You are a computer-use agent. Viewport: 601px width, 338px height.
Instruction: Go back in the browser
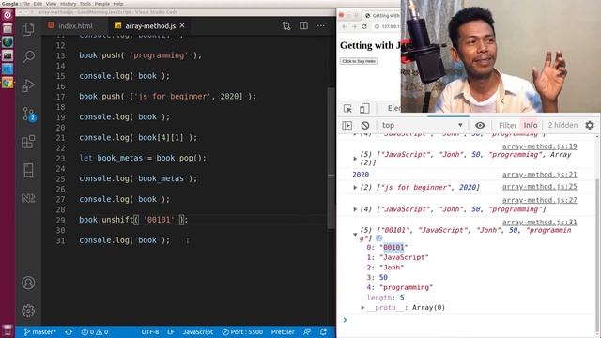(x=345, y=26)
